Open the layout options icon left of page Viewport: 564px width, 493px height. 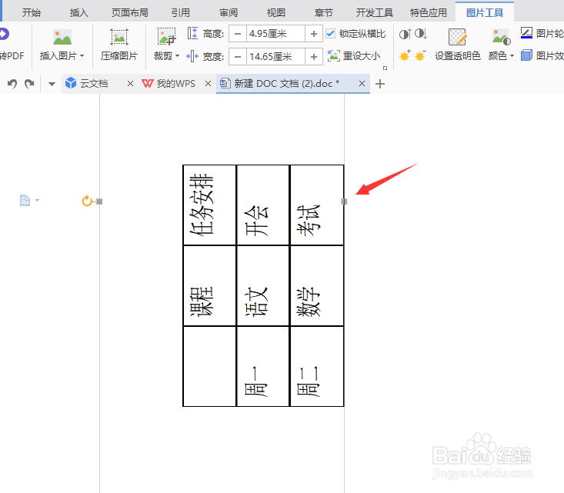(x=25, y=200)
